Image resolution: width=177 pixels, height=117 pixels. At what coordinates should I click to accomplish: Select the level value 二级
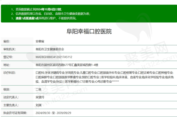coord(38,90)
